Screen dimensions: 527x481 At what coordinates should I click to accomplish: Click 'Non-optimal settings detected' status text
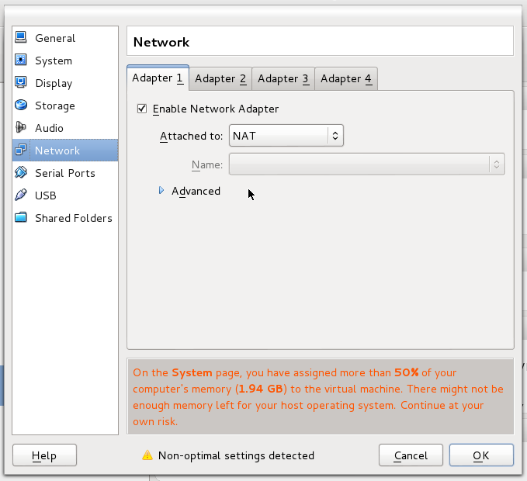coord(236,455)
